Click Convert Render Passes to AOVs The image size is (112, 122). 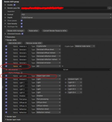pyautogui.click(x=55, y=31)
